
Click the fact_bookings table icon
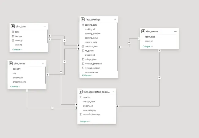(83, 19)
